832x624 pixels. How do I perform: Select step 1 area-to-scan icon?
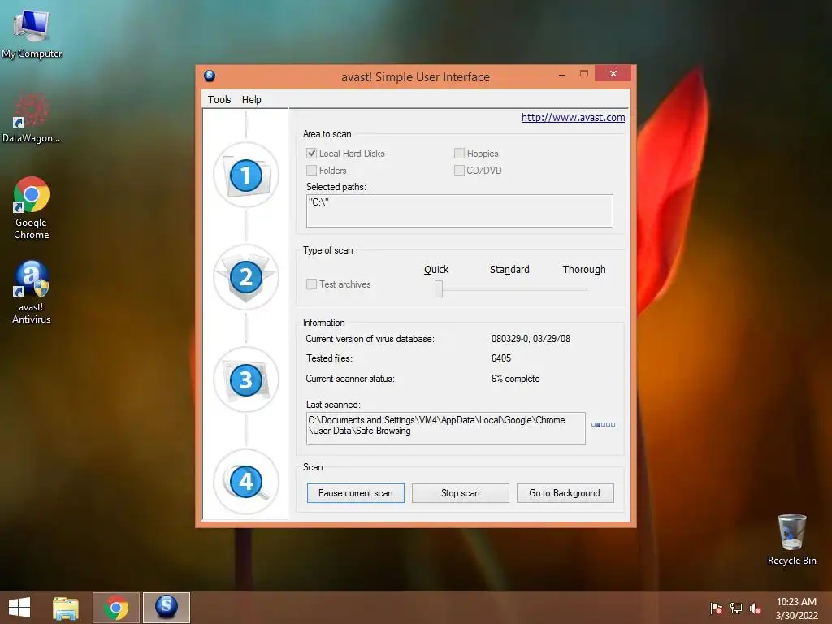click(245, 175)
